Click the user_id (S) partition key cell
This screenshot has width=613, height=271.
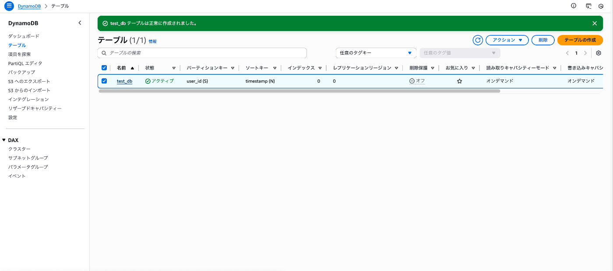click(197, 81)
